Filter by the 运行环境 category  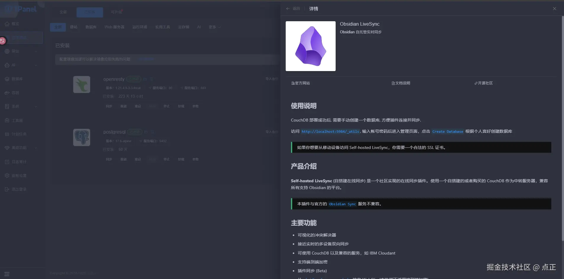tap(140, 27)
